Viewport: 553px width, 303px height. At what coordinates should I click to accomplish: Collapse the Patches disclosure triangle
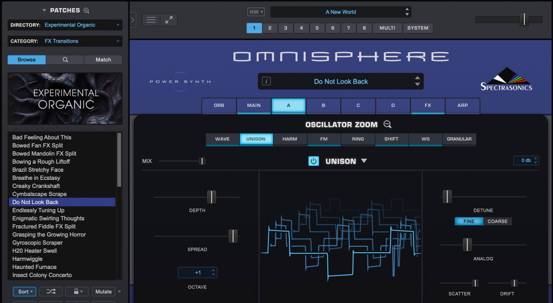(44, 11)
